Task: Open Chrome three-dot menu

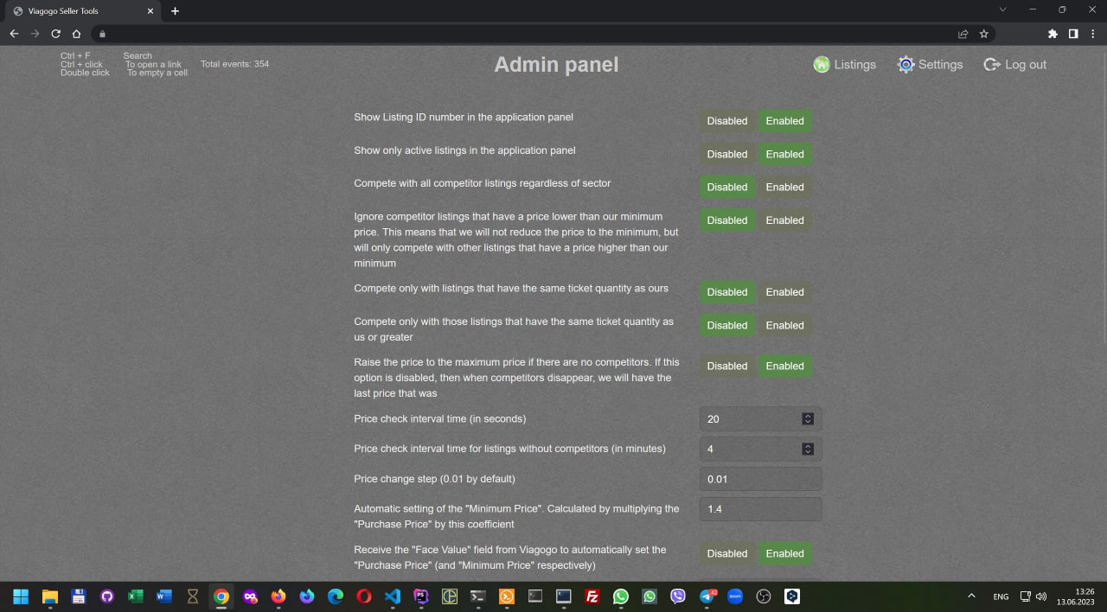Action: 1093,34
